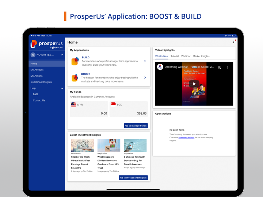Click the ProsperUs logo in sidebar
This screenshot has height=197, width=263.
(x=46, y=45)
